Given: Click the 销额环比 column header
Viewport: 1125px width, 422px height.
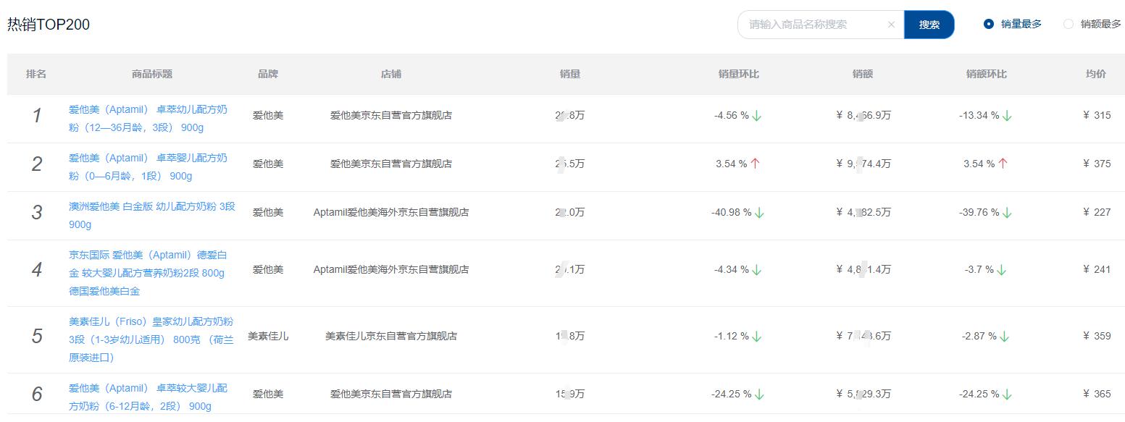Looking at the screenshot, I should pyautogui.click(x=985, y=74).
